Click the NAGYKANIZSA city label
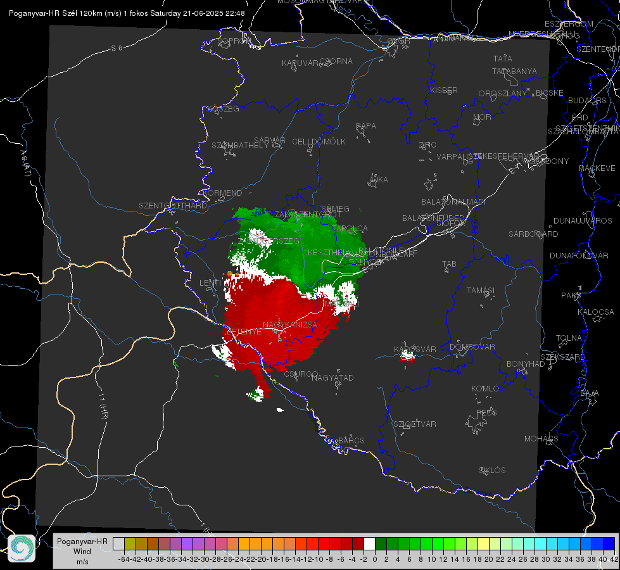 point(290,325)
